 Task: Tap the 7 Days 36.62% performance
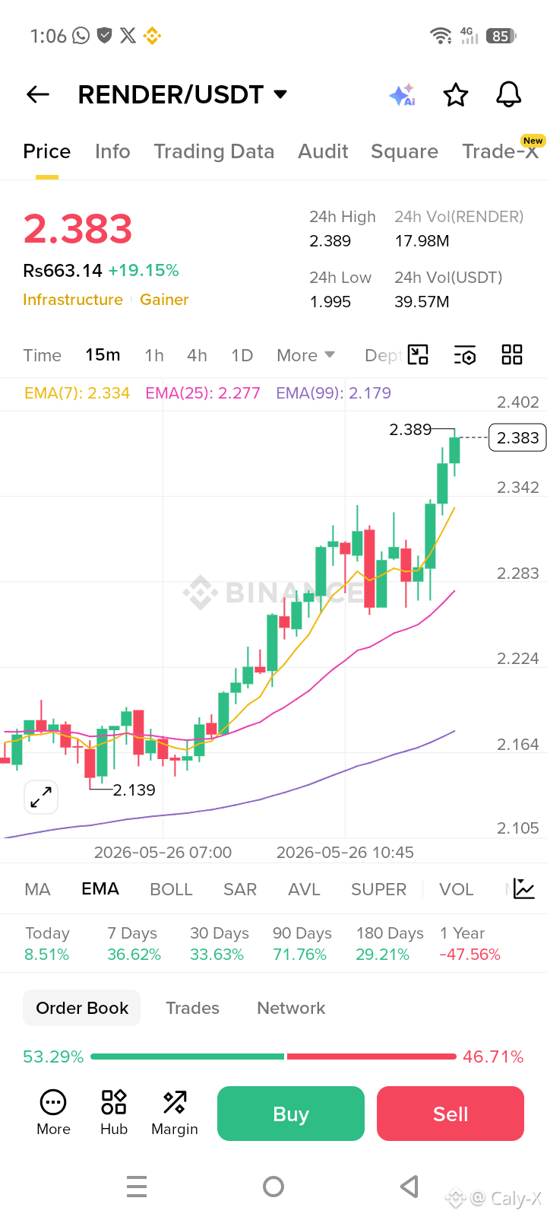tap(134, 944)
